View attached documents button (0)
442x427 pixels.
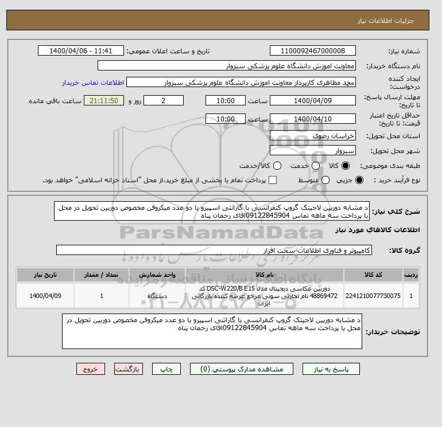[242, 369]
